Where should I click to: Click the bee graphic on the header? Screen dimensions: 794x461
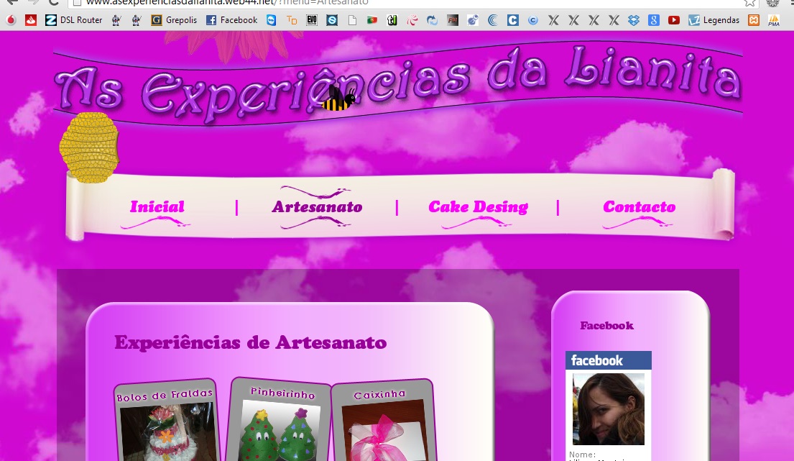point(338,99)
